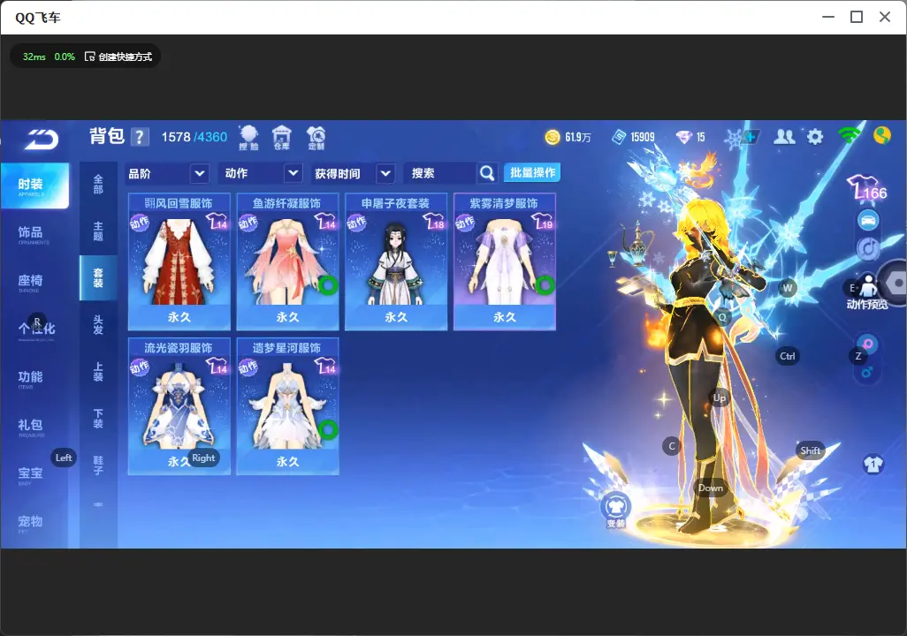Select the 头发 hair subcategory
The height and width of the screenshot is (636, 907).
pos(98,324)
